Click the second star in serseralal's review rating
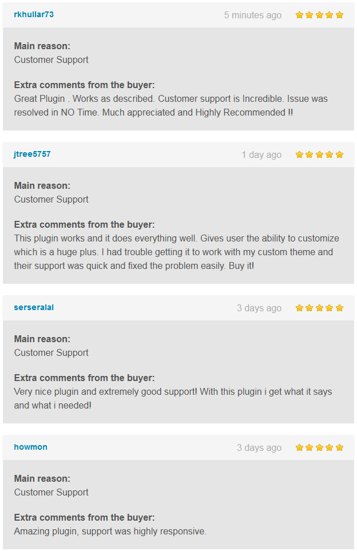This screenshot has width=357, height=551. pos(310,307)
